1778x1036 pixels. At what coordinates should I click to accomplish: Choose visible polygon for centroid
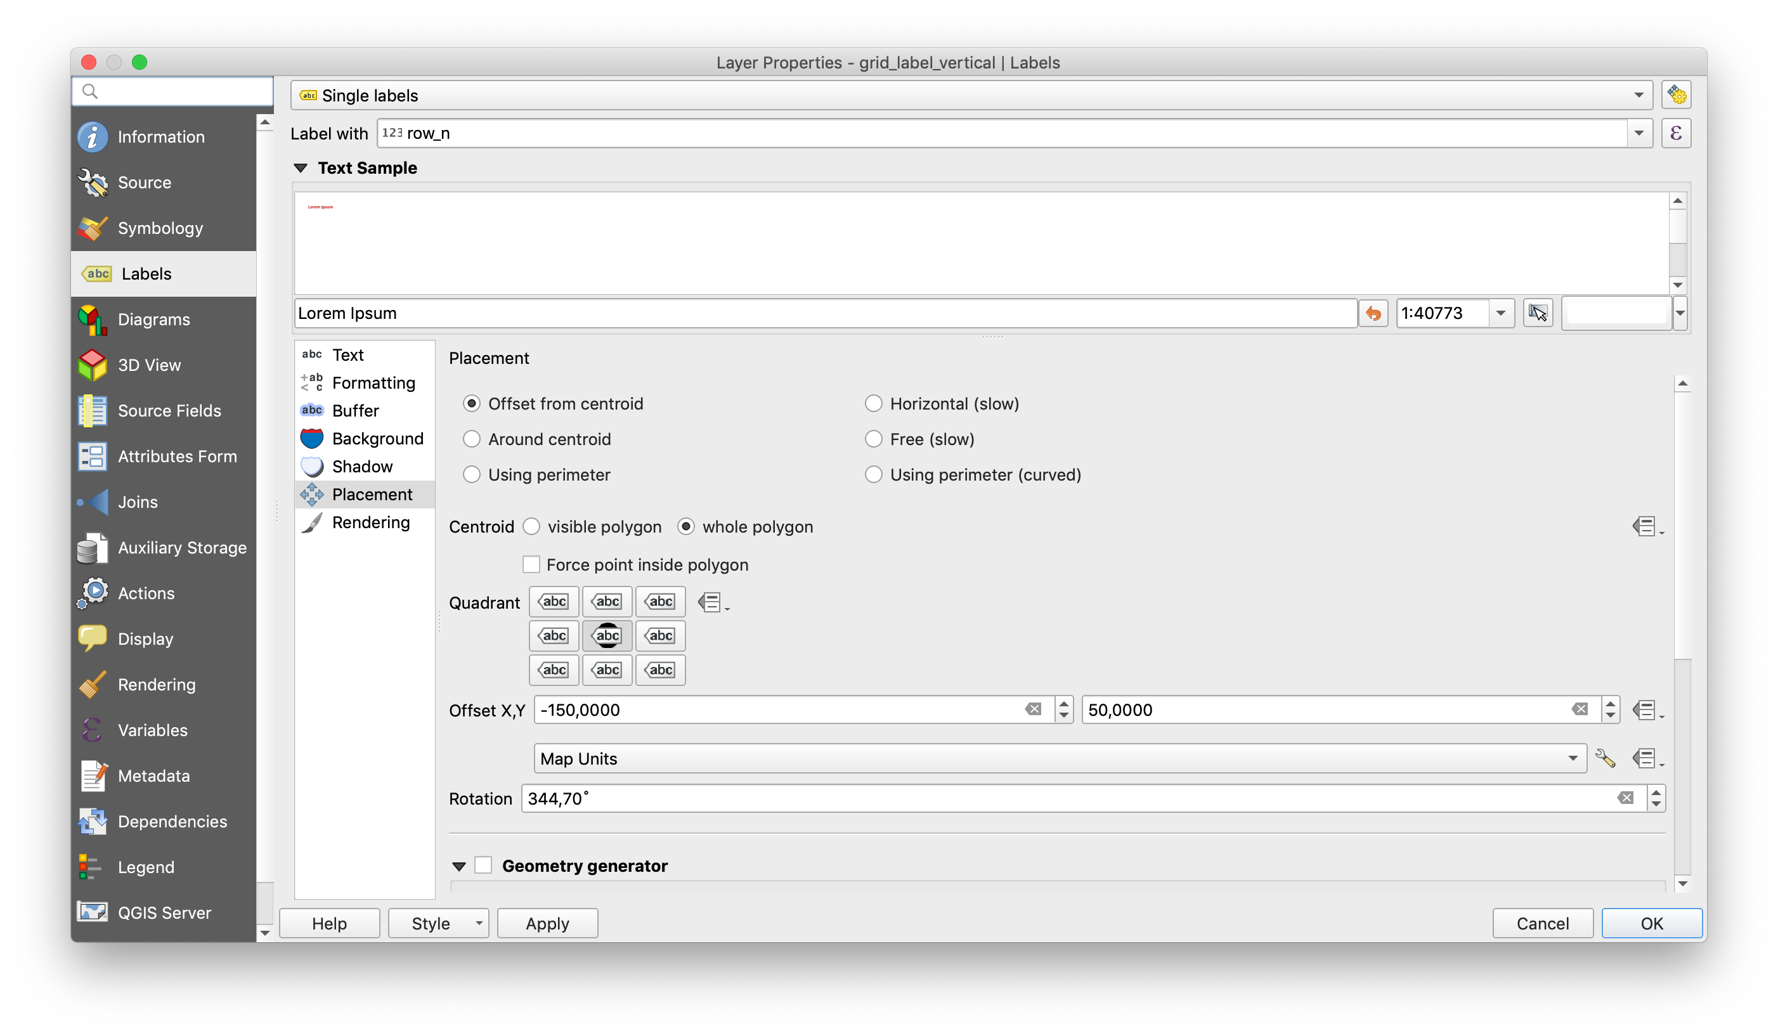(x=532, y=526)
